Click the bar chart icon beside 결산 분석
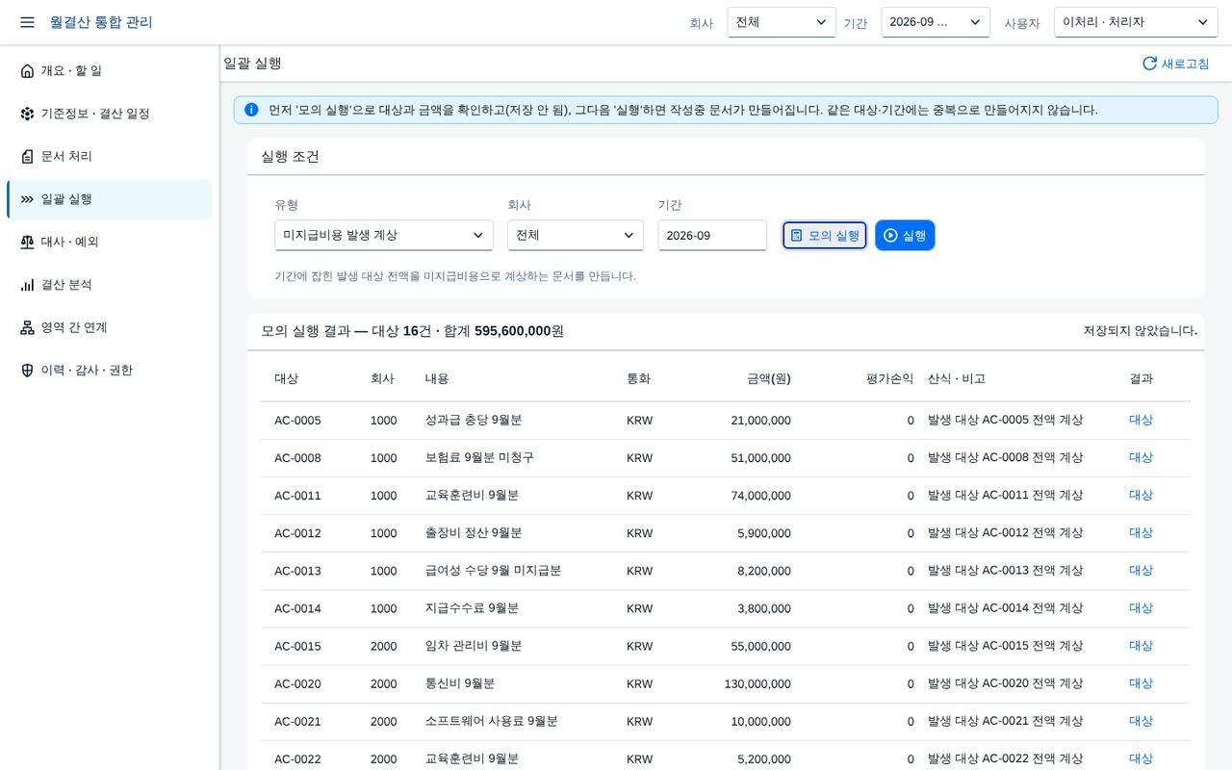Screen dimensions: 1232x770 pyautogui.click(x=27, y=285)
